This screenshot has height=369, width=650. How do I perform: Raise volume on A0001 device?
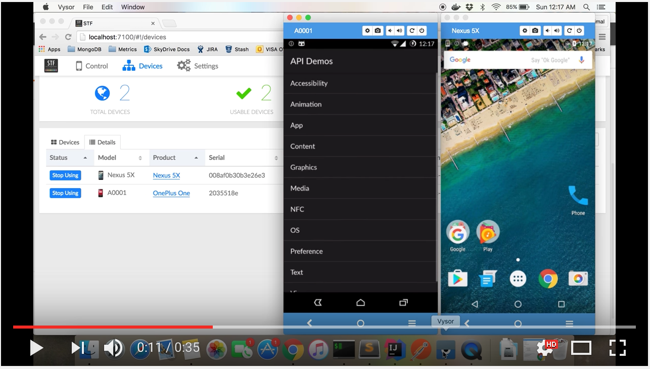point(400,31)
